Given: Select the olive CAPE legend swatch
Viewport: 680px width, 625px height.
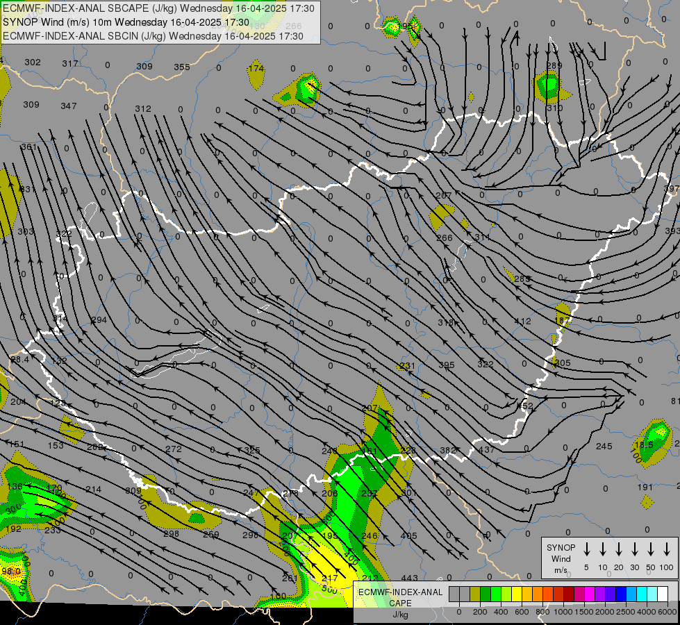Looking at the screenshot, I should point(475,594).
